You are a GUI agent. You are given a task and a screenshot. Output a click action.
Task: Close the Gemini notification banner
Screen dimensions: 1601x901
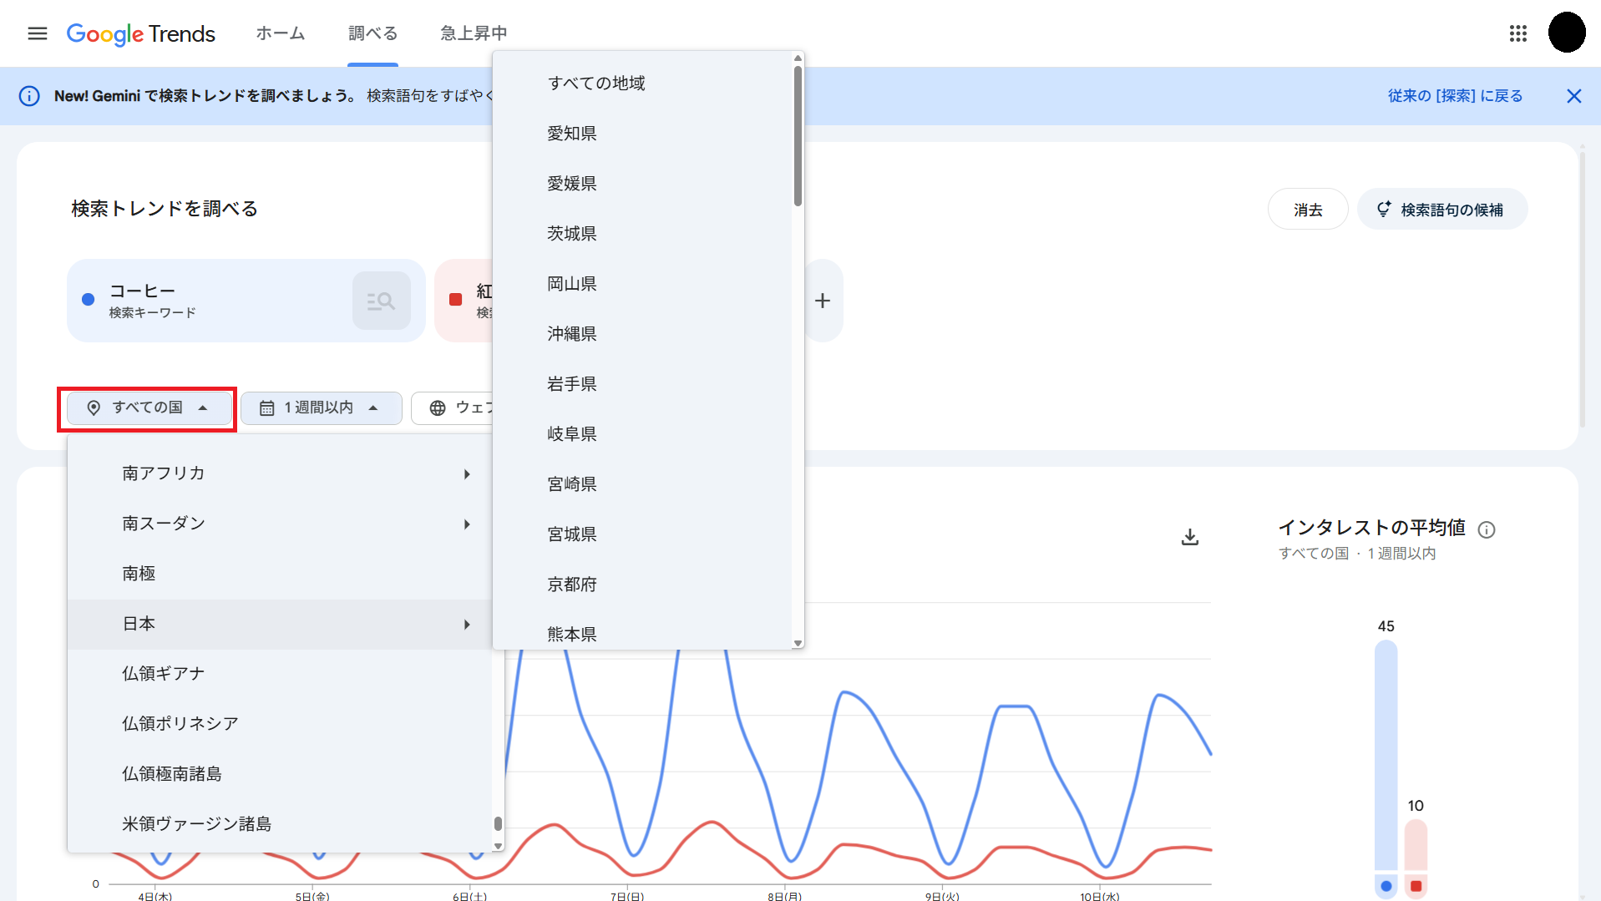1574,96
